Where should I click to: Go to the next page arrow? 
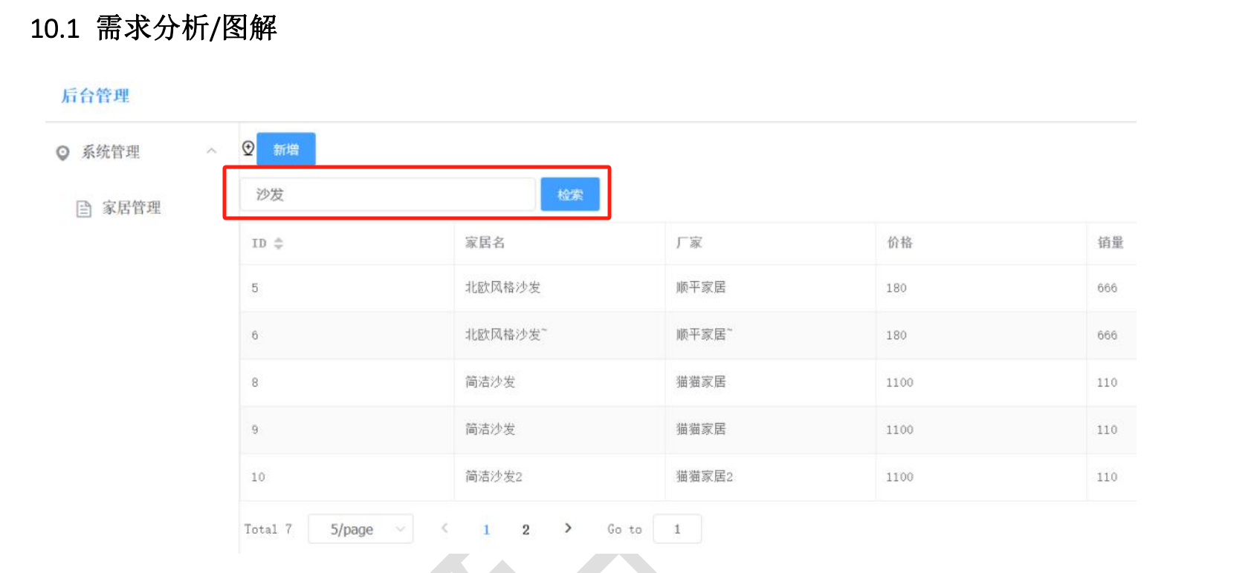(568, 528)
